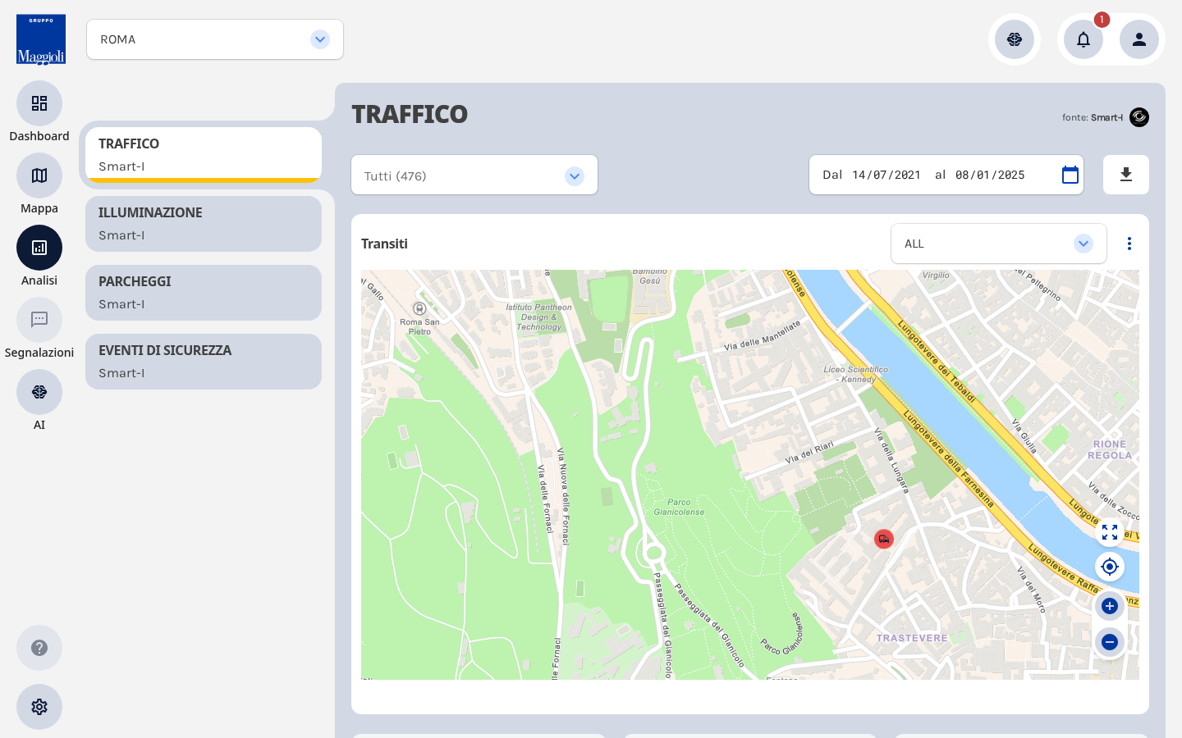Select the PARCHEGGI Smart-I tab
Screen dimensions: 1182x738
pyautogui.click(x=204, y=293)
